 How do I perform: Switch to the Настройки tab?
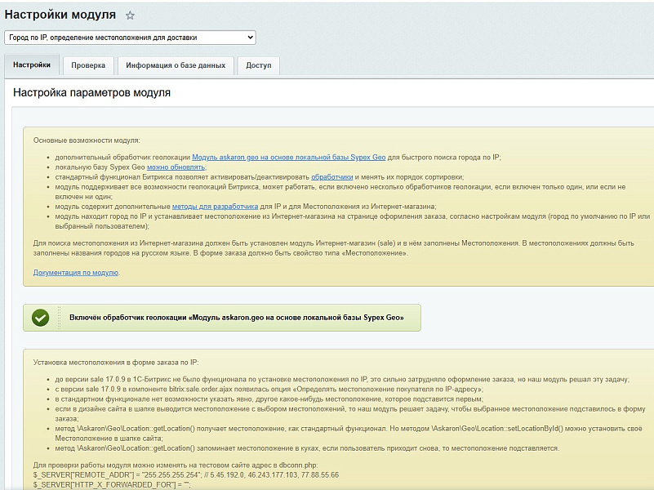pyautogui.click(x=32, y=65)
